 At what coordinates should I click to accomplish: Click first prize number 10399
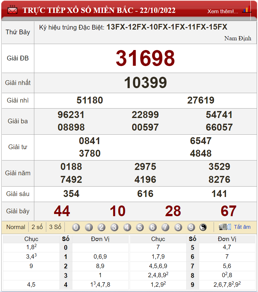[145, 83]
